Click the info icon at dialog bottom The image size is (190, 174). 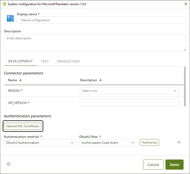coord(9,164)
